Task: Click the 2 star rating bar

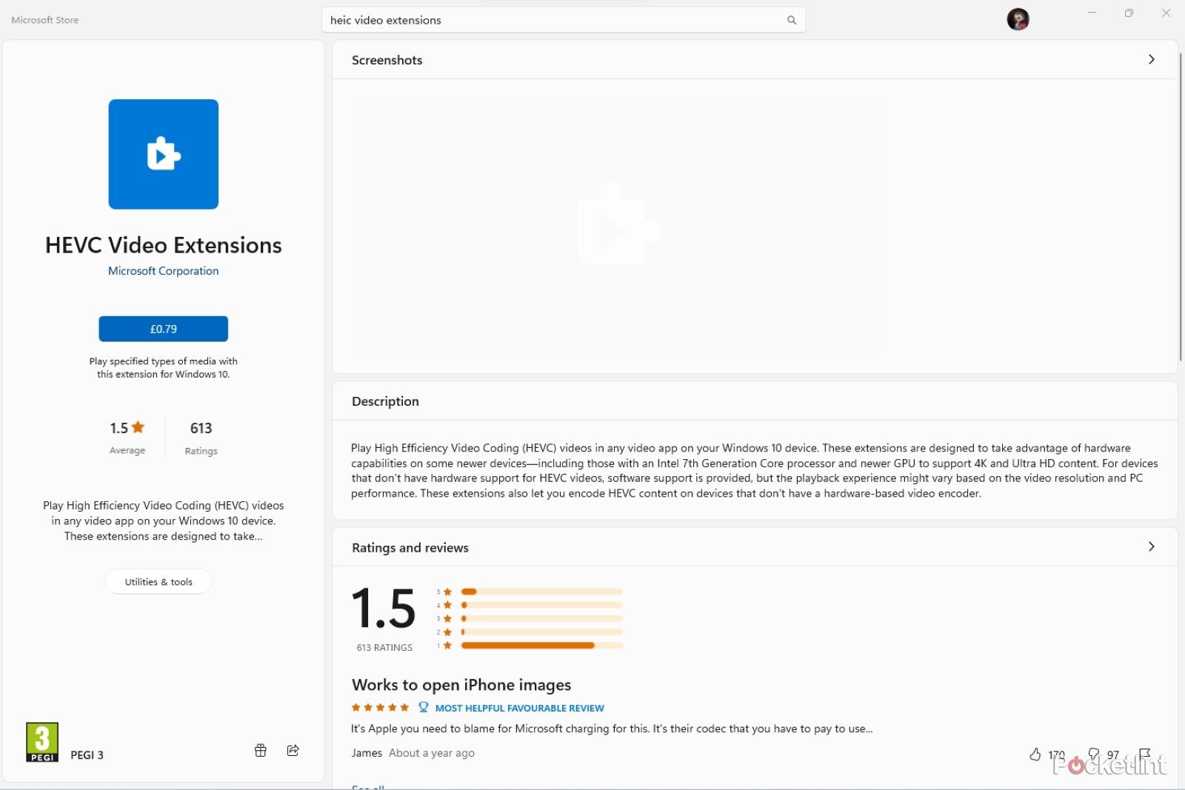Action: (x=541, y=632)
